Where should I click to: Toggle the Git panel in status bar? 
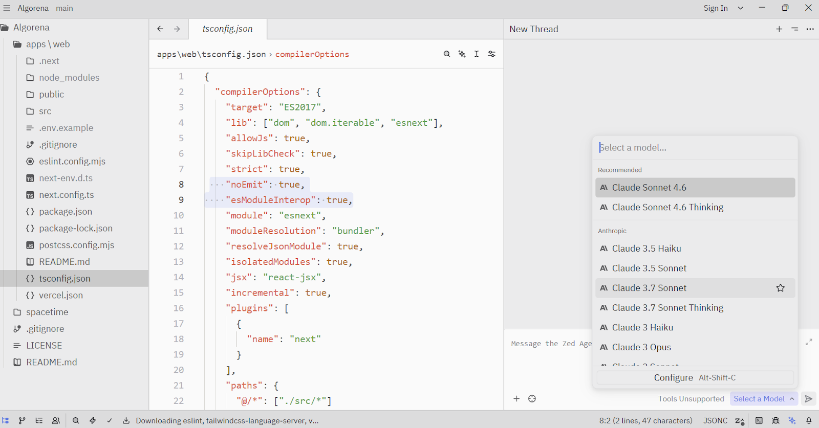[x=22, y=420]
